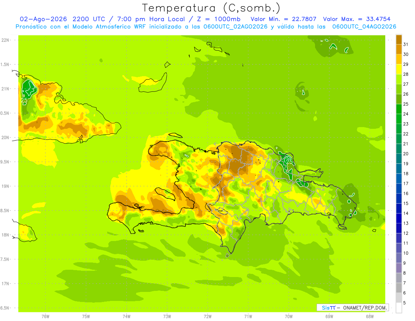Click the legend swatch between 25 and 26
The image size is (415, 321).
coord(399,99)
